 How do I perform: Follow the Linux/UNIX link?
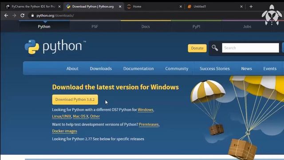[62, 116]
